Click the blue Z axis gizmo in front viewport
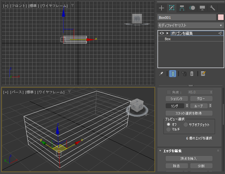The height and width of the screenshot is (174, 225). (x=64, y=13)
